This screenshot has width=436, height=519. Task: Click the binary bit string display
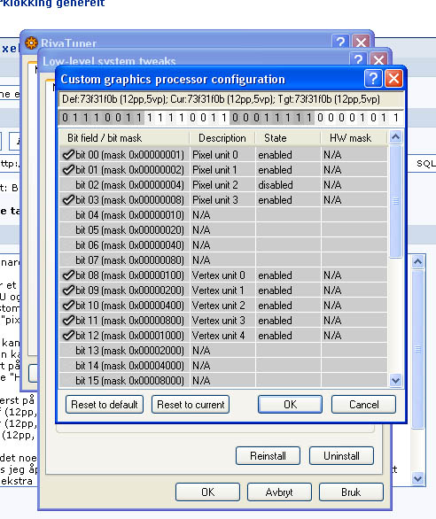(x=231, y=118)
